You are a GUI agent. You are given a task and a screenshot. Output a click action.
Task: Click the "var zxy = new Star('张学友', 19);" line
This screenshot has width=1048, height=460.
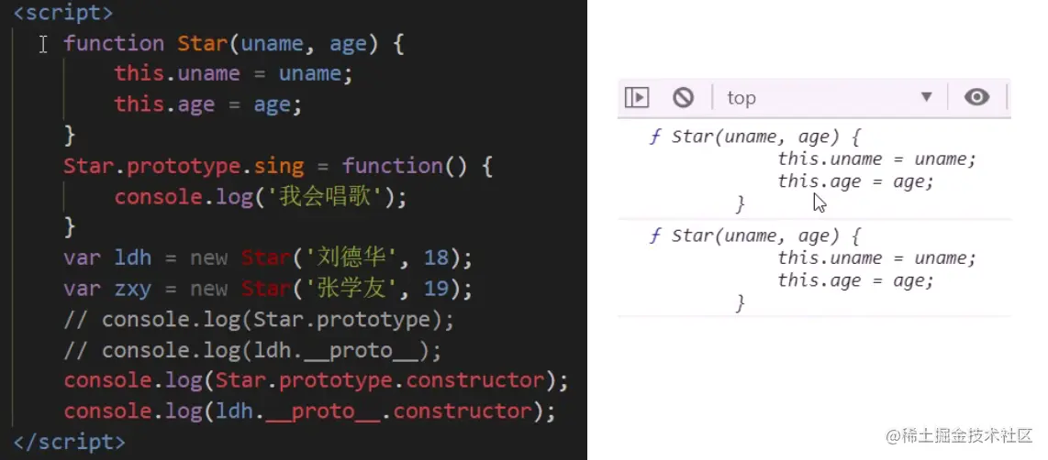tap(268, 289)
